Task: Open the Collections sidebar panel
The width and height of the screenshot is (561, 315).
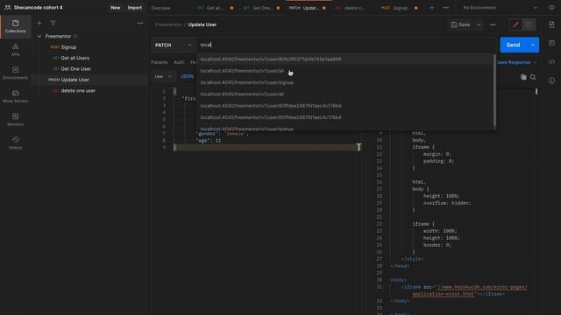Action: point(16,26)
